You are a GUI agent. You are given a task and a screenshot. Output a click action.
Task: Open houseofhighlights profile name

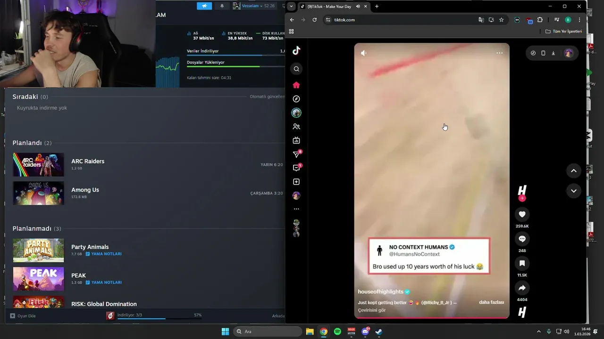pyautogui.click(x=381, y=292)
